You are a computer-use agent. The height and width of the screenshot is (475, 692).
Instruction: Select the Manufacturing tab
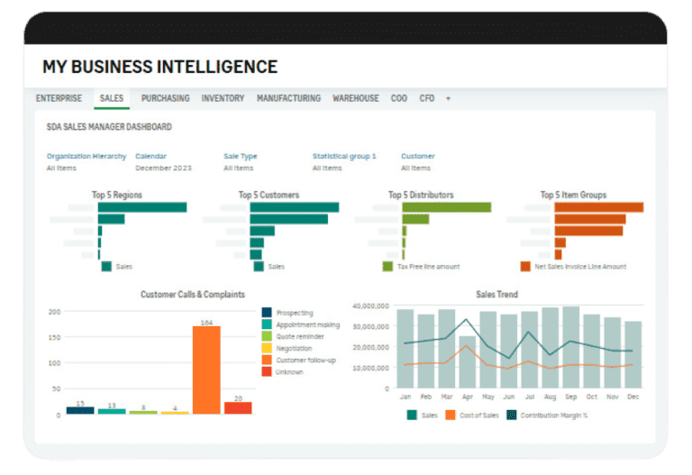click(288, 98)
